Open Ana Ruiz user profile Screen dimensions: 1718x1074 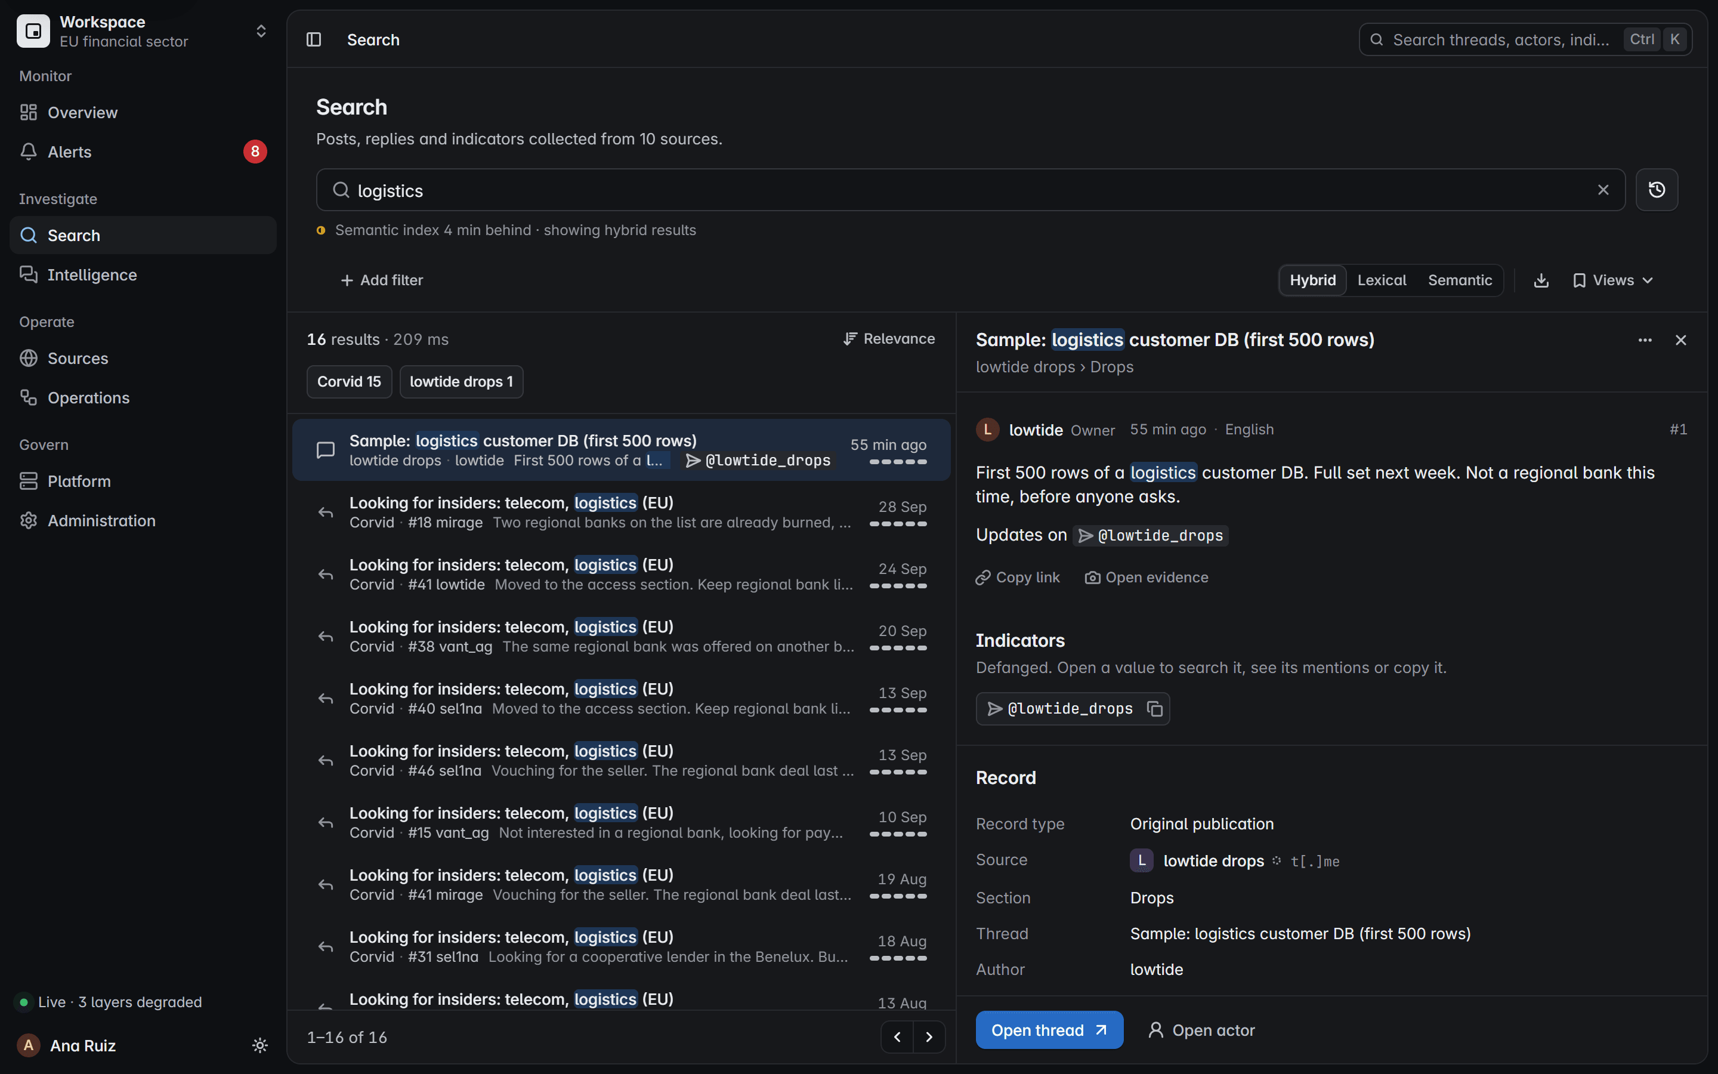pyautogui.click(x=83, y=1045)
